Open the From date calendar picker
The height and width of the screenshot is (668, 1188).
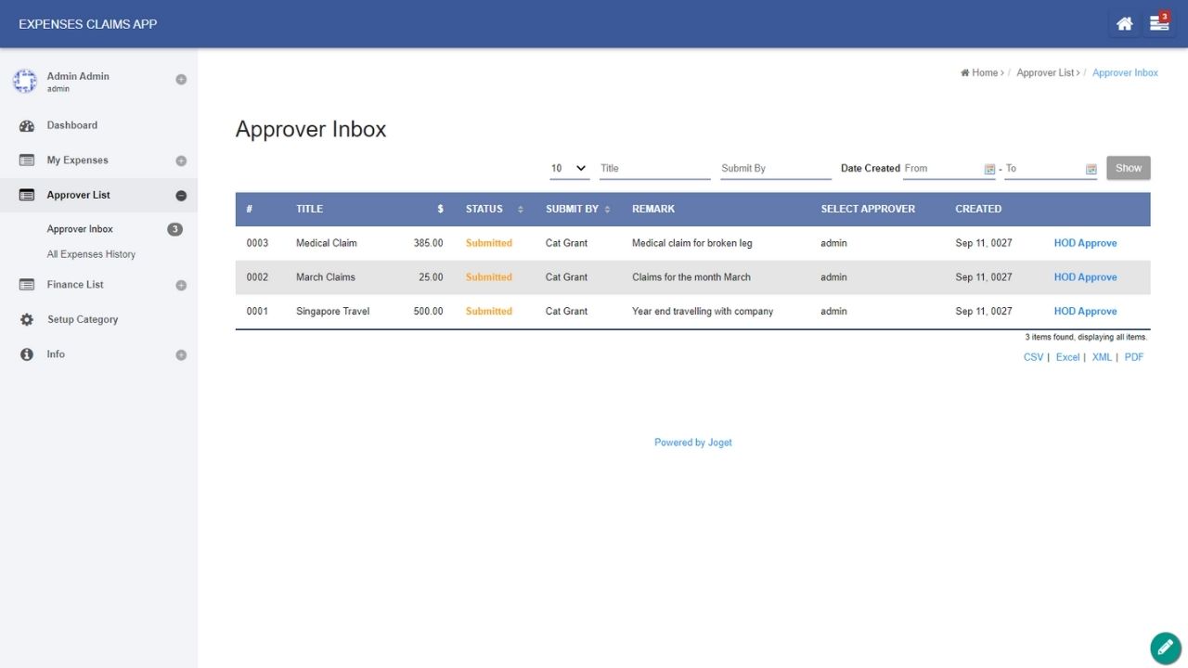(x=989, y=169)
